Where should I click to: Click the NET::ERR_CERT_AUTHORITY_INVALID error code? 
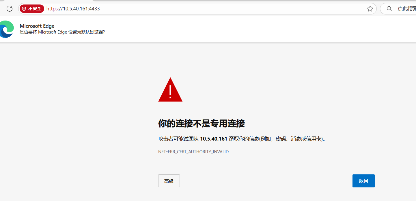click(193, 152)
